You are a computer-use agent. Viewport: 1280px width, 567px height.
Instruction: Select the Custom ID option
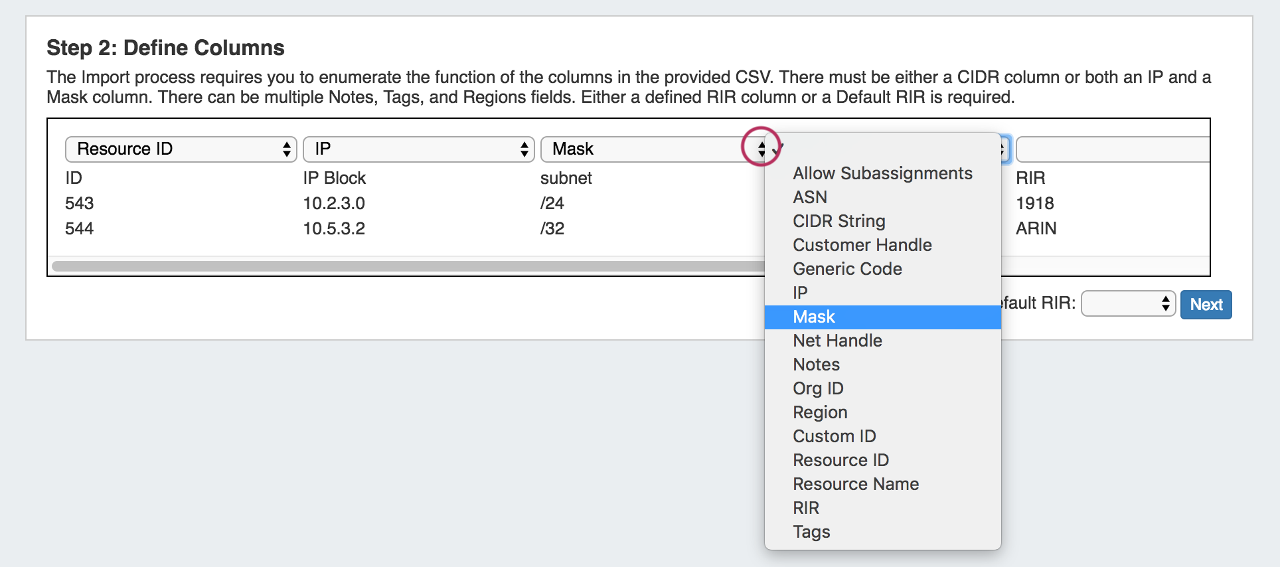[x=834, y=436]
